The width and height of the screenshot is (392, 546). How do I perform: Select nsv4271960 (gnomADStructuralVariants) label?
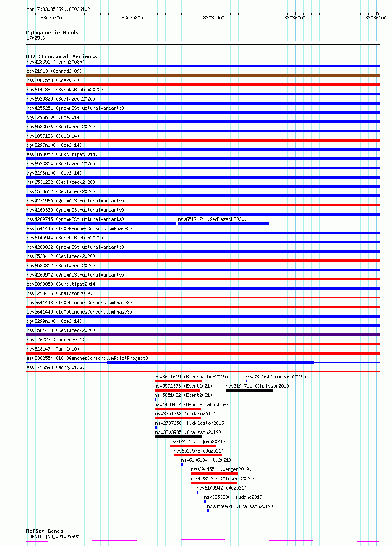tap(75, 201)
